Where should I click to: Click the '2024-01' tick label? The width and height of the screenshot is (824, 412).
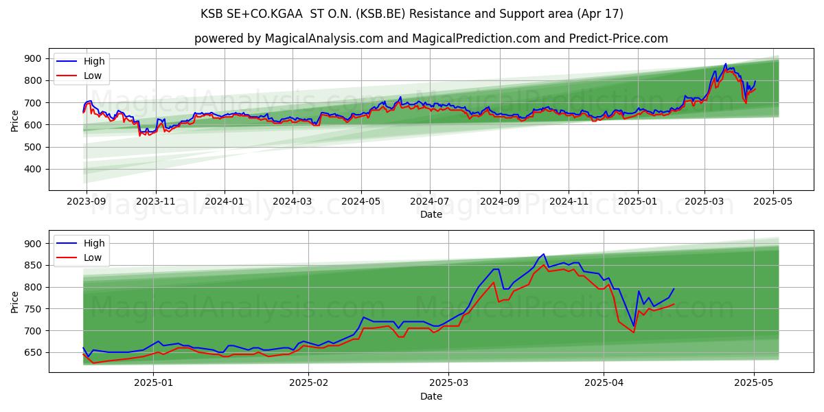click(225, 202)
